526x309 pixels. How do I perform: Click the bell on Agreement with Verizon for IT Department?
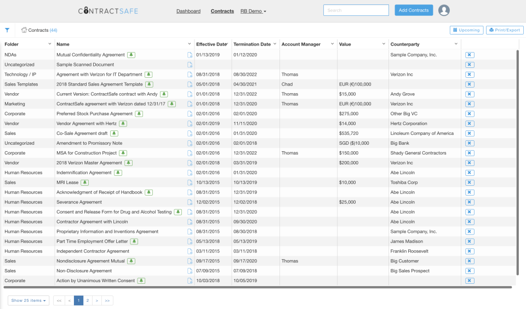pos(148,75)
